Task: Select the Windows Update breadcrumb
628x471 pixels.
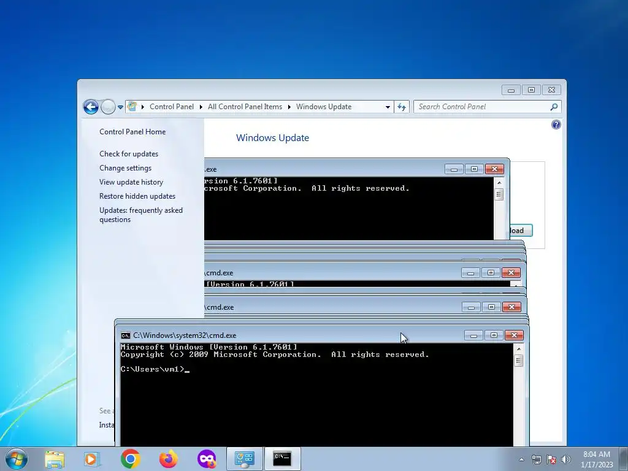Action: (324, 107)
